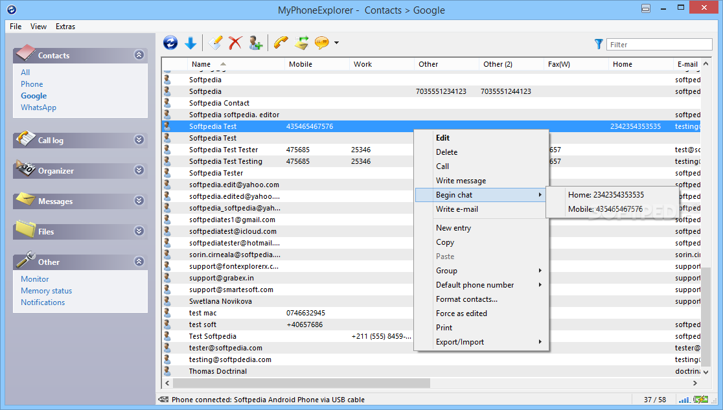Choose Print in the context menu

(x=482, y=328)
